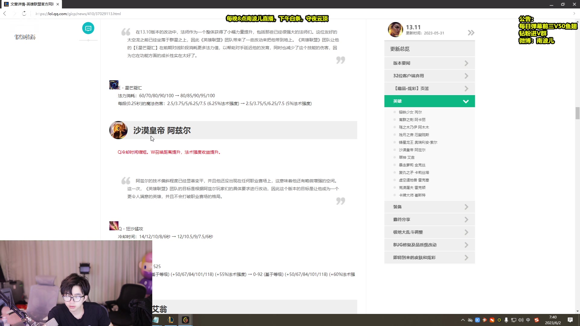
Task: Click the double-chevron beside the 13.11 patch
Action: (x=471, y=33)
